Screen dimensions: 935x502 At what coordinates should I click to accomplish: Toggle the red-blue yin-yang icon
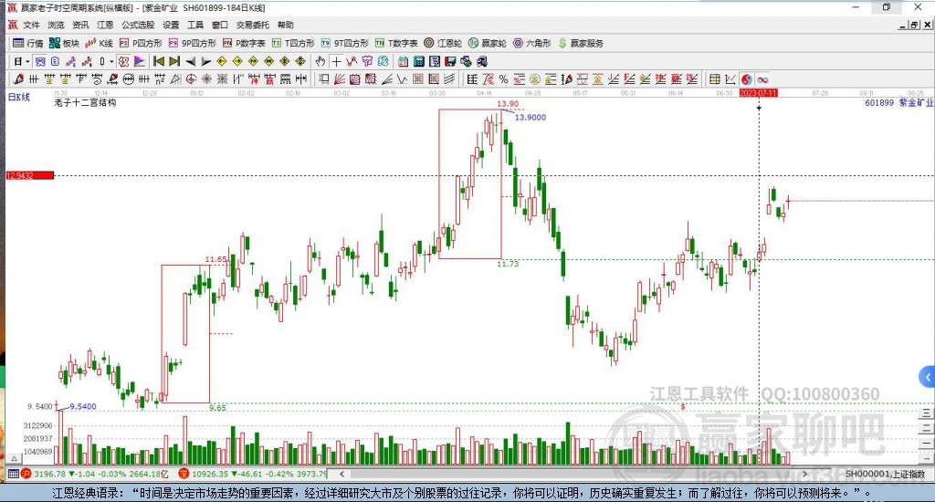coord(747,79)
